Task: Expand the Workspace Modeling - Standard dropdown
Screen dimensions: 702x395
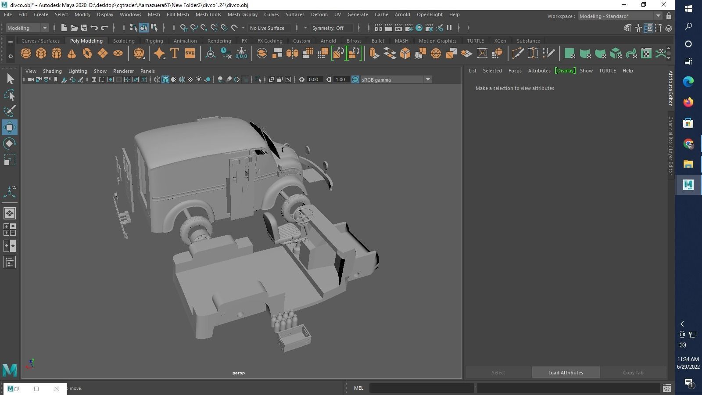Action: coord(620,16)
